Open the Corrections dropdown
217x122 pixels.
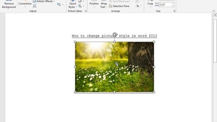click(x=25, y=4)
